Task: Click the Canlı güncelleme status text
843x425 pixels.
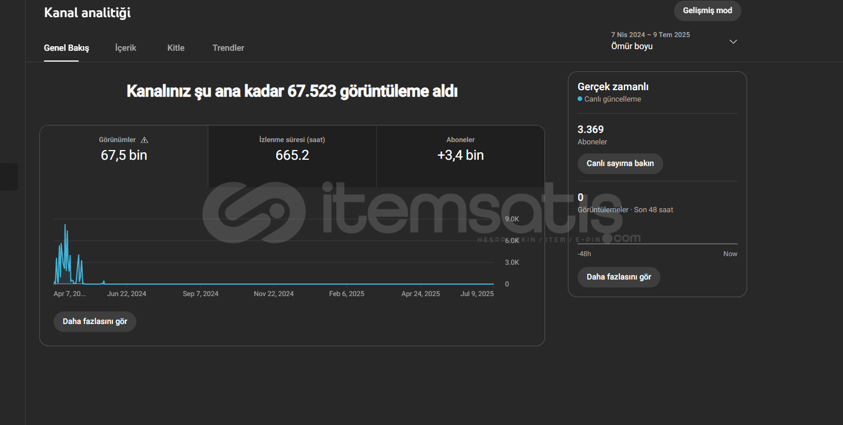Action: pos(612,99)
